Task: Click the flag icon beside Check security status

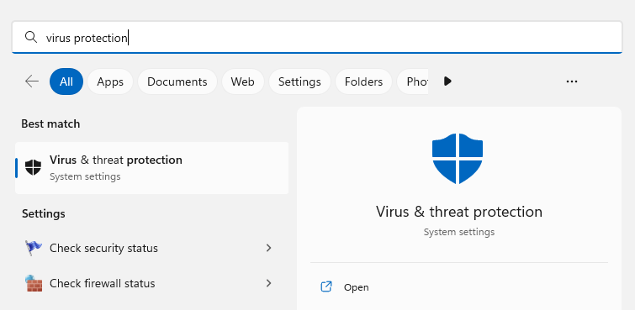Action: click(x=33, y=248)
